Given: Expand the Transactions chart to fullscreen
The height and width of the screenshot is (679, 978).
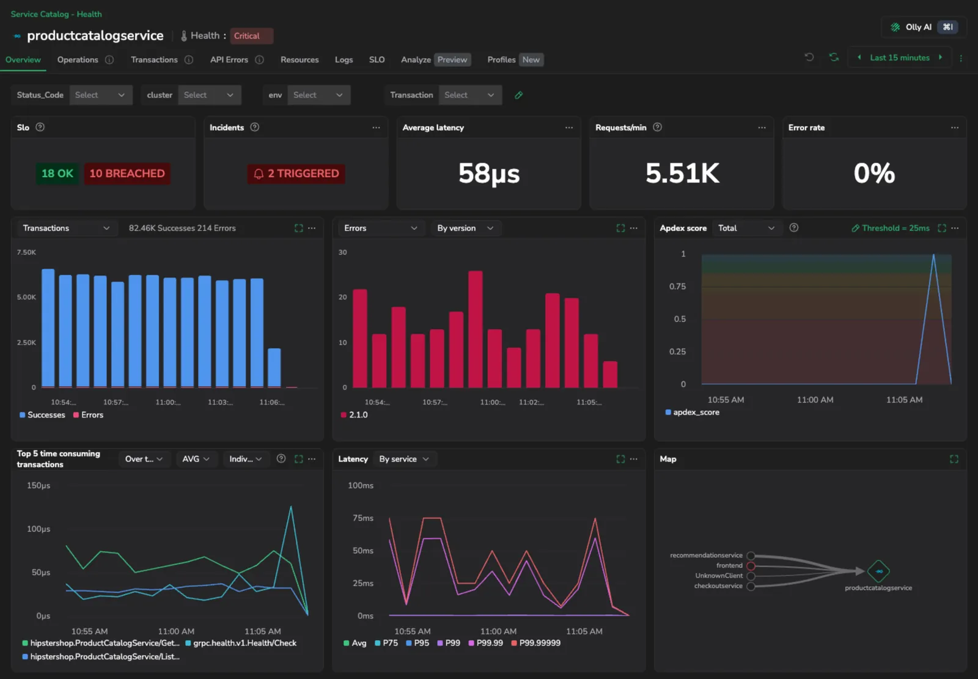Looking at the screenshot, I should pyautogui.click(x=298, y=228).
